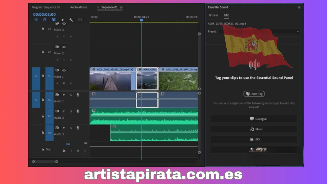Toggle sync lock on Audio 1 track

(x=57, y=95)
